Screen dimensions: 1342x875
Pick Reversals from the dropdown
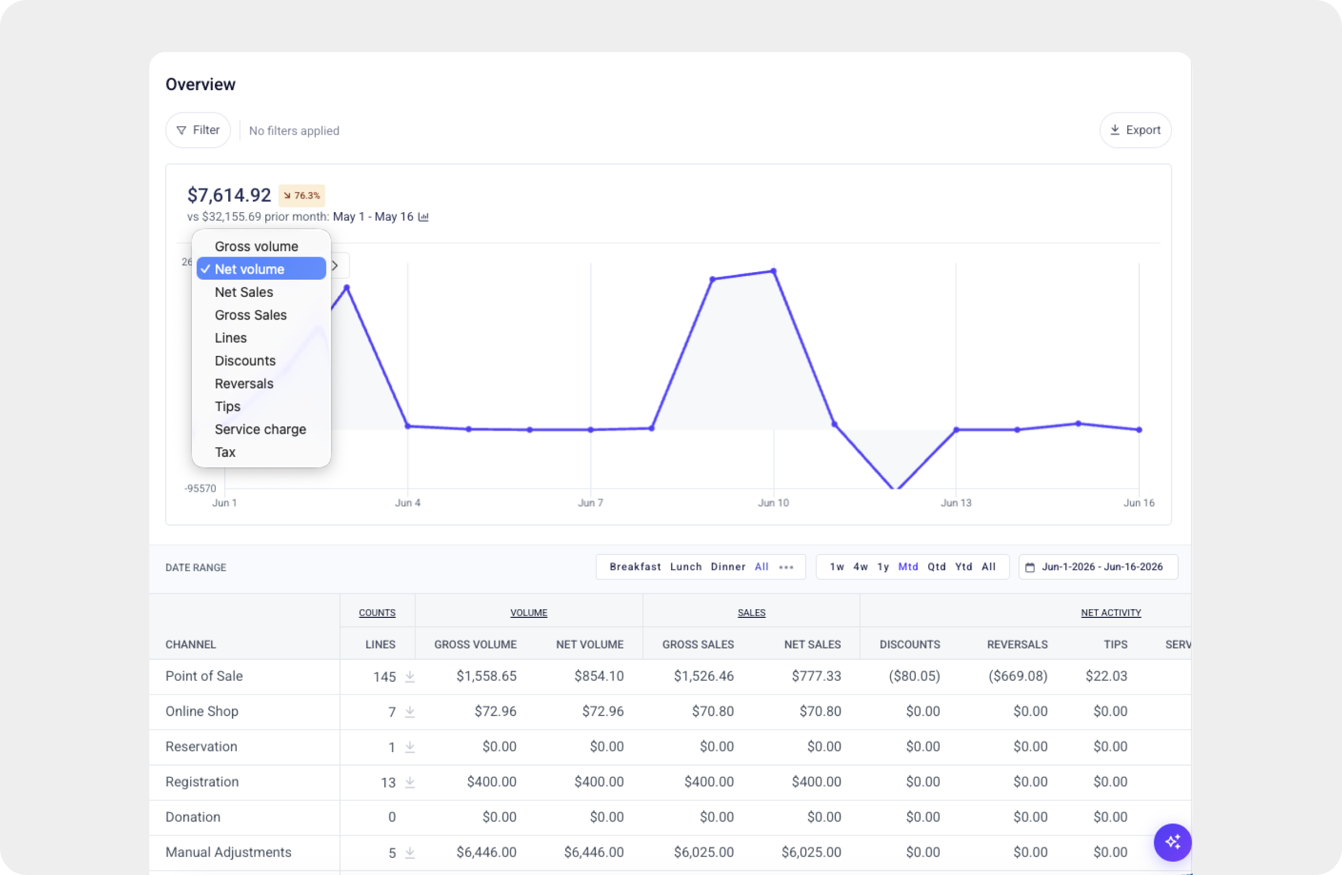point(261,383)
